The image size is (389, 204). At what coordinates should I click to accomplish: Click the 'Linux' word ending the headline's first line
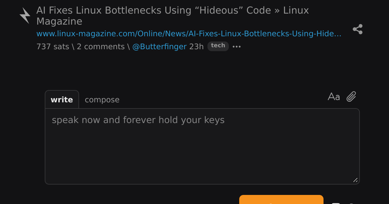[x=296, y=10]
